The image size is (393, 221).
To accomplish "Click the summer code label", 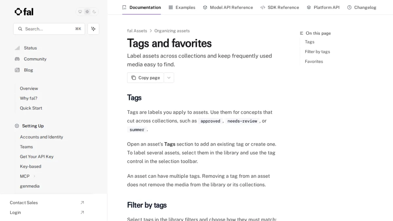I will click(137, 130).
